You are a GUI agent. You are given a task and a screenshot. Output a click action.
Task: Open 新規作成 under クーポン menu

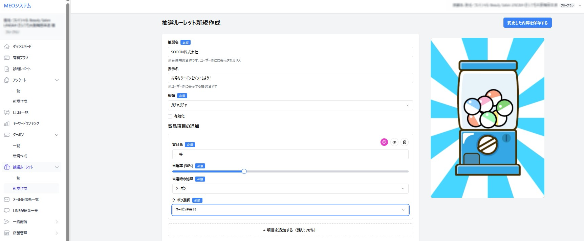(20, 156)
